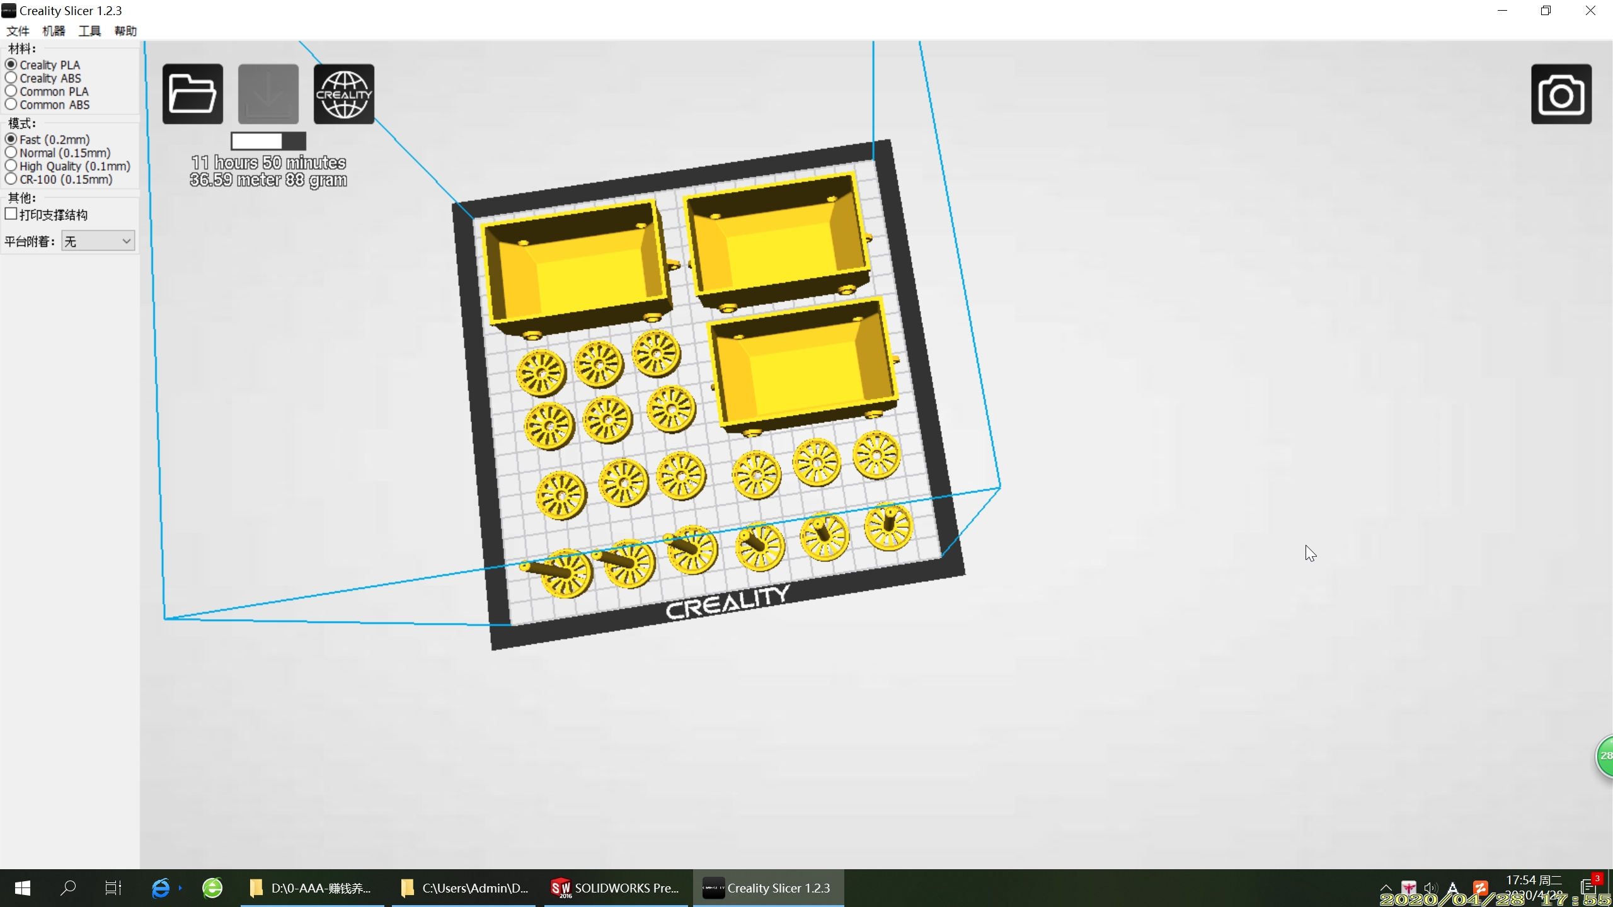Open the load model folder icon
The height and width of the screenshot is (907, 1613).
click(193, 94)
